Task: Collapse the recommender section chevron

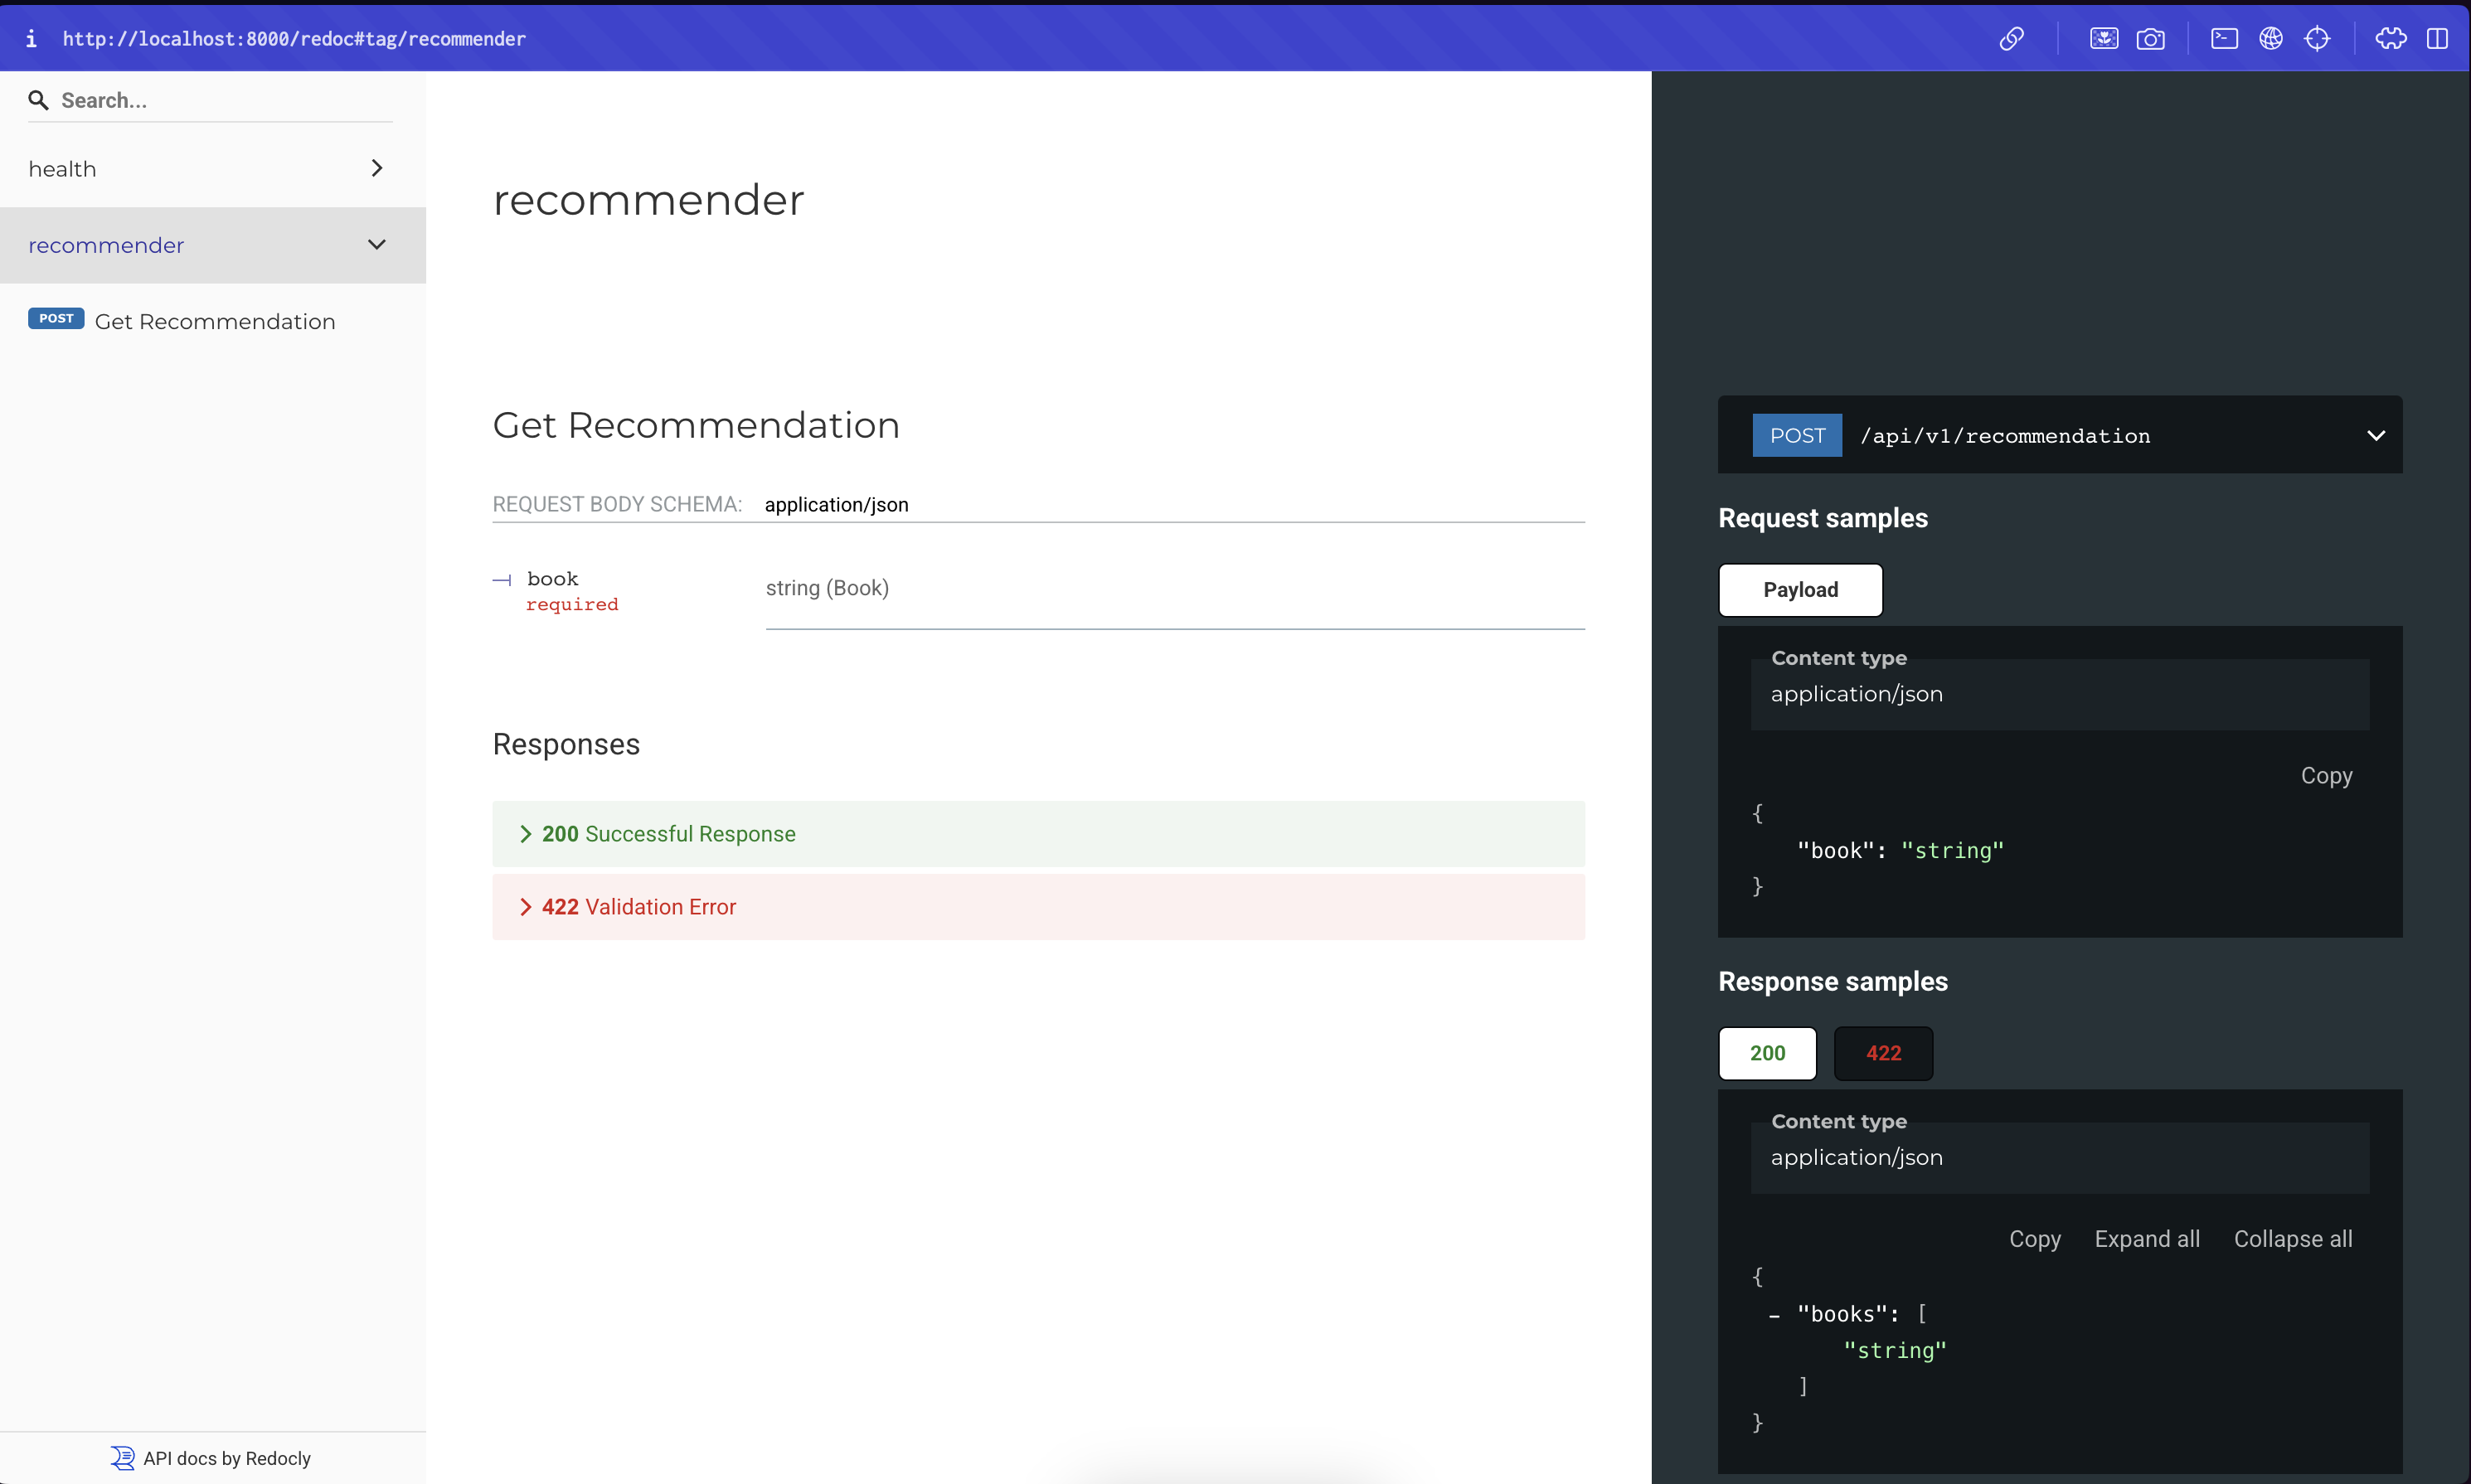Action: 377,245
